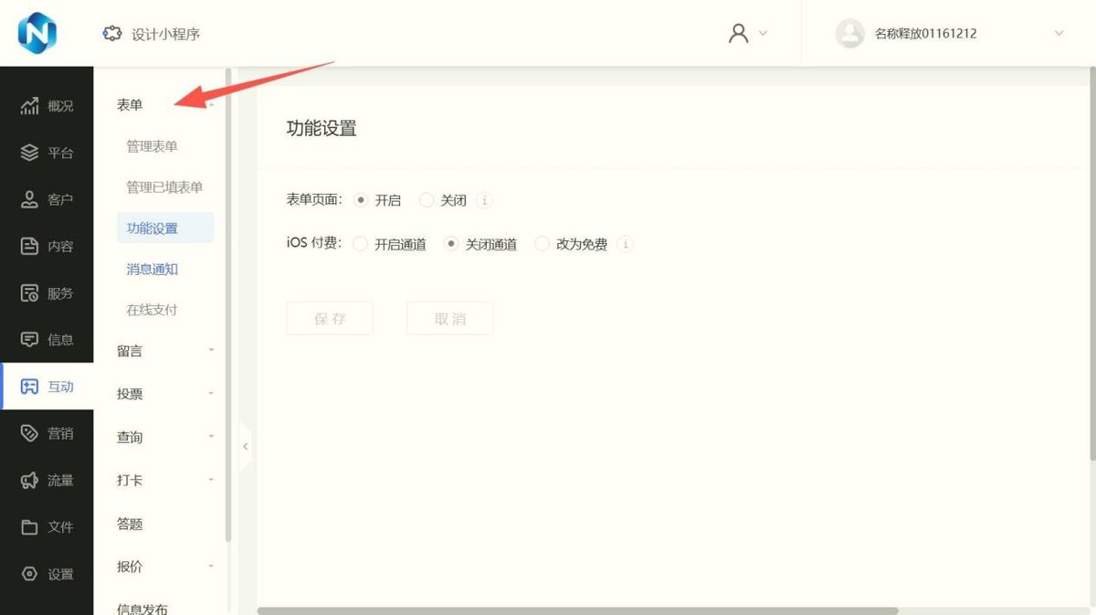Click the 保存 button
The width and height of the screenshot is (1096, 615).
click(x=329, y=317)
